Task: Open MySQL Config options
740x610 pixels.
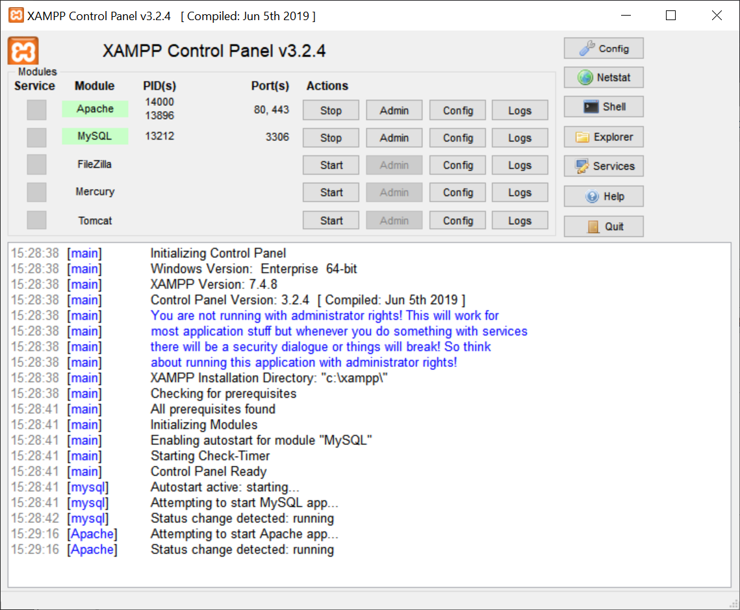Action: point(457,138)
